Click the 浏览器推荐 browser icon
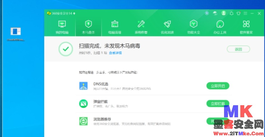 click(x=84, y=121)
